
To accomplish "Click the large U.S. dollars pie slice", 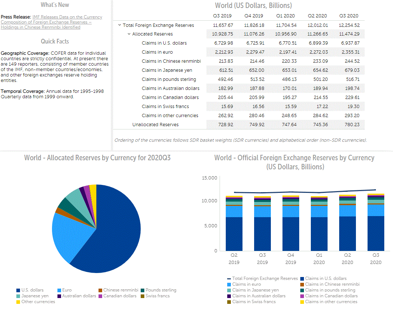I will click(116, 232).
